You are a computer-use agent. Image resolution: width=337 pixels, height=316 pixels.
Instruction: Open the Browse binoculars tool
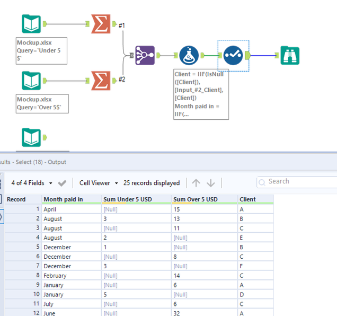pos(290,56)
